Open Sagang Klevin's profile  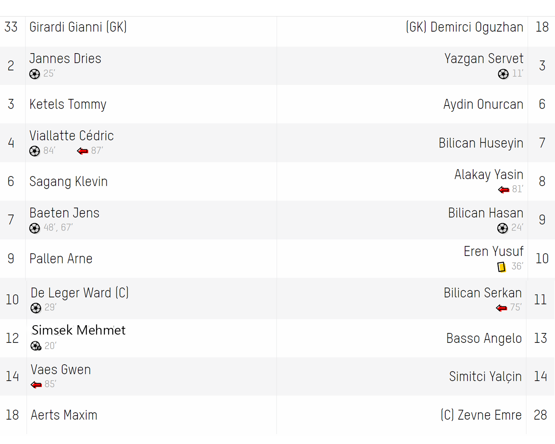point(68,182)
